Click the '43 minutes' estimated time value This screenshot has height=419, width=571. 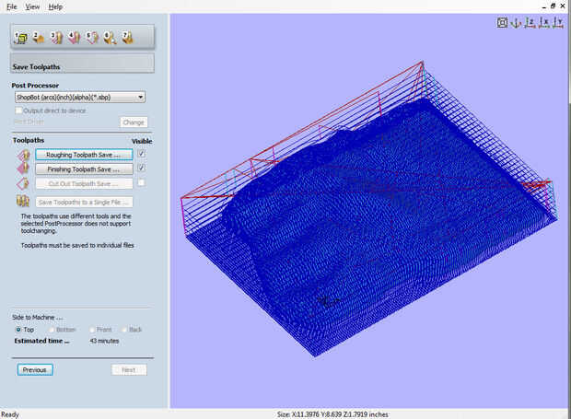click(x=104, y=341)
